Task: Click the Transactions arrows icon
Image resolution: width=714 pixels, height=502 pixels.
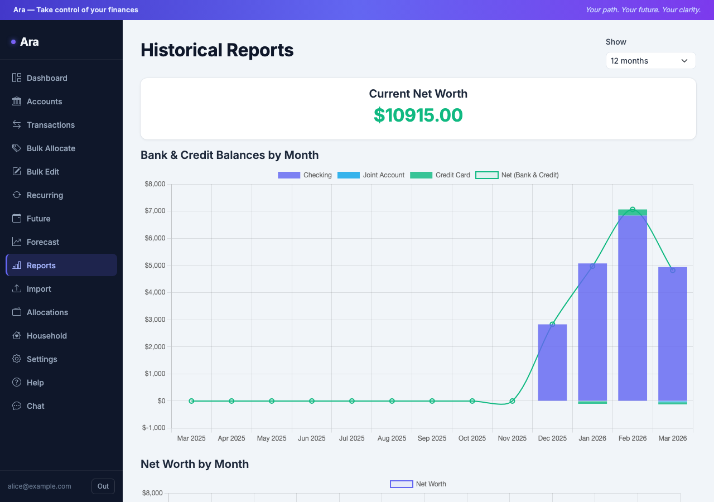Action: (x=17, y=125)
